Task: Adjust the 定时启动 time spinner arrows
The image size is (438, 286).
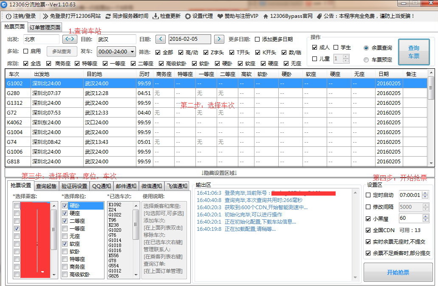Action: coord(425,195)
